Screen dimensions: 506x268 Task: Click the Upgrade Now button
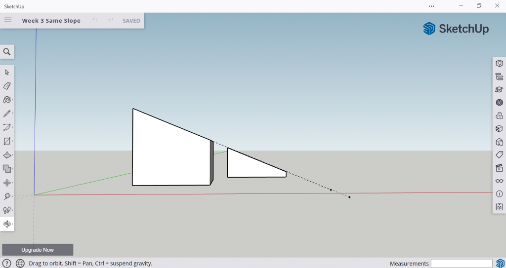point(38,250)
